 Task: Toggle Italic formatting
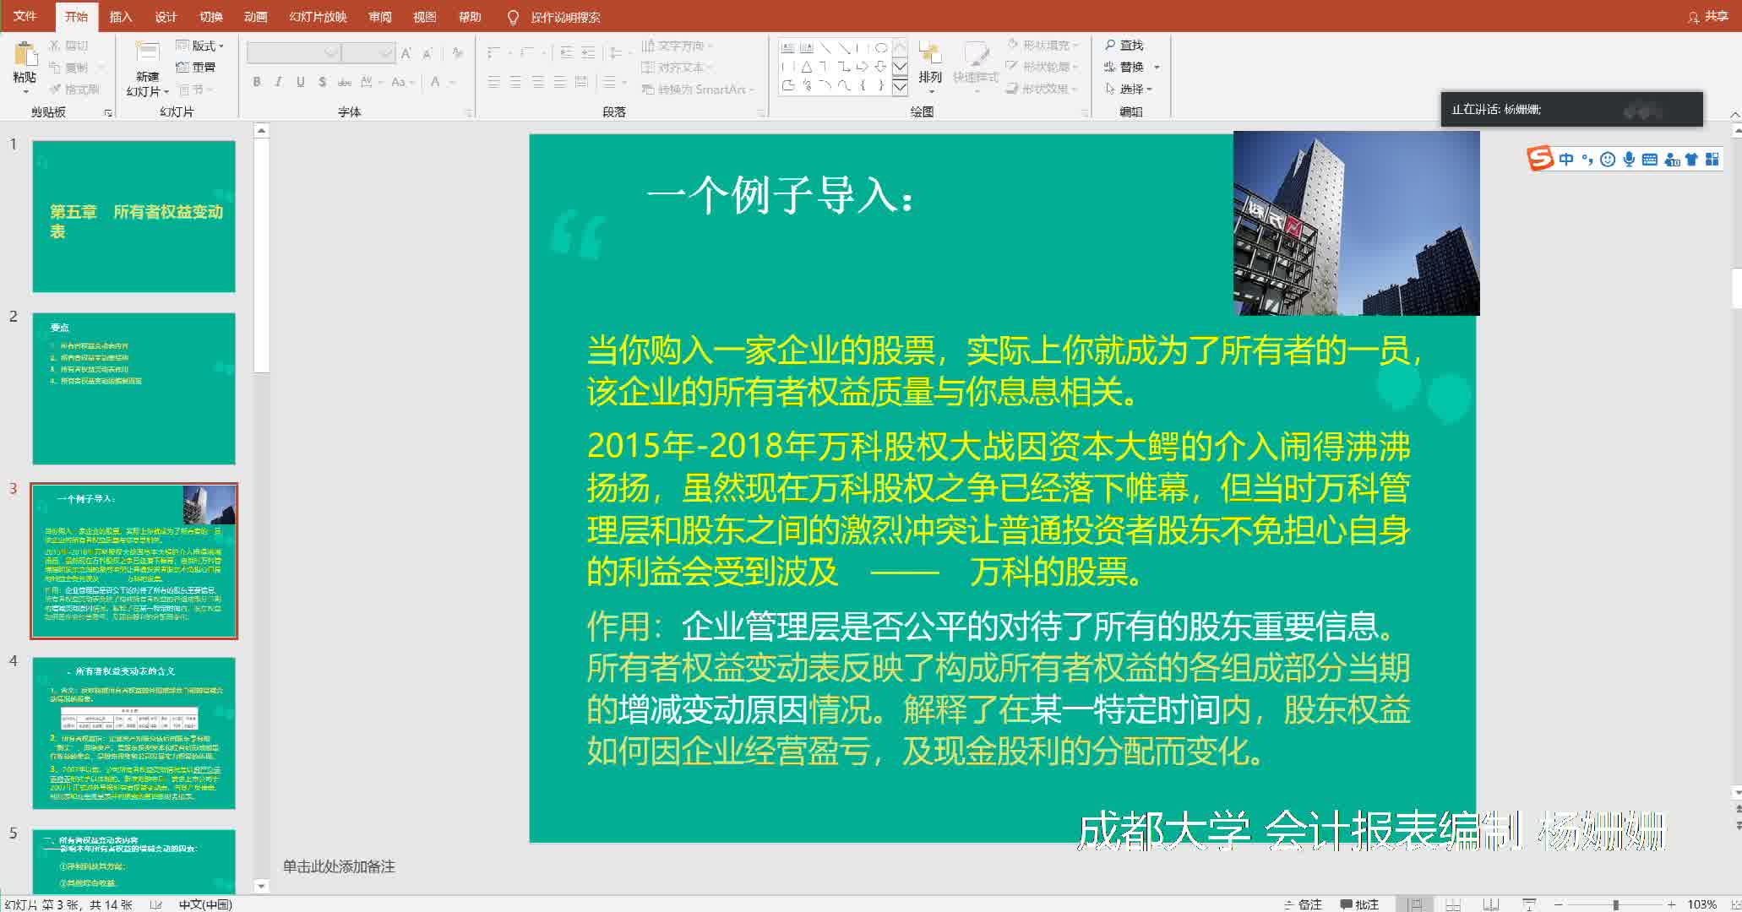[278, 82]
